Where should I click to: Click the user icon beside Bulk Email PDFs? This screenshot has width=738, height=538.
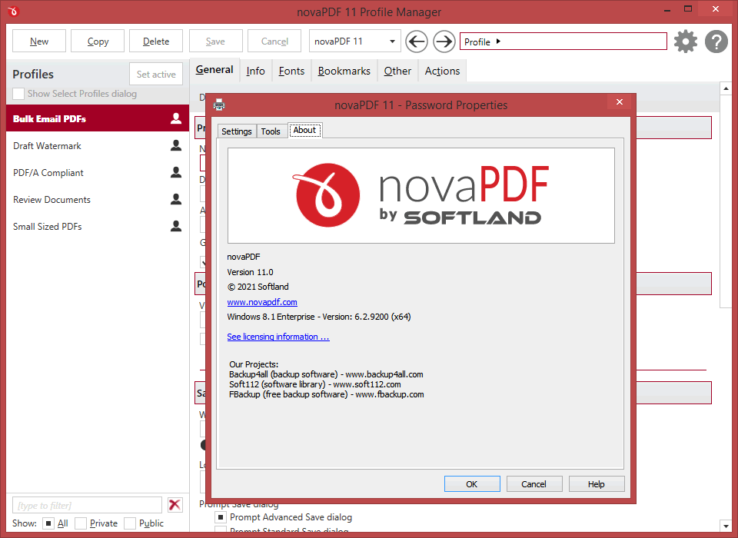176,118
